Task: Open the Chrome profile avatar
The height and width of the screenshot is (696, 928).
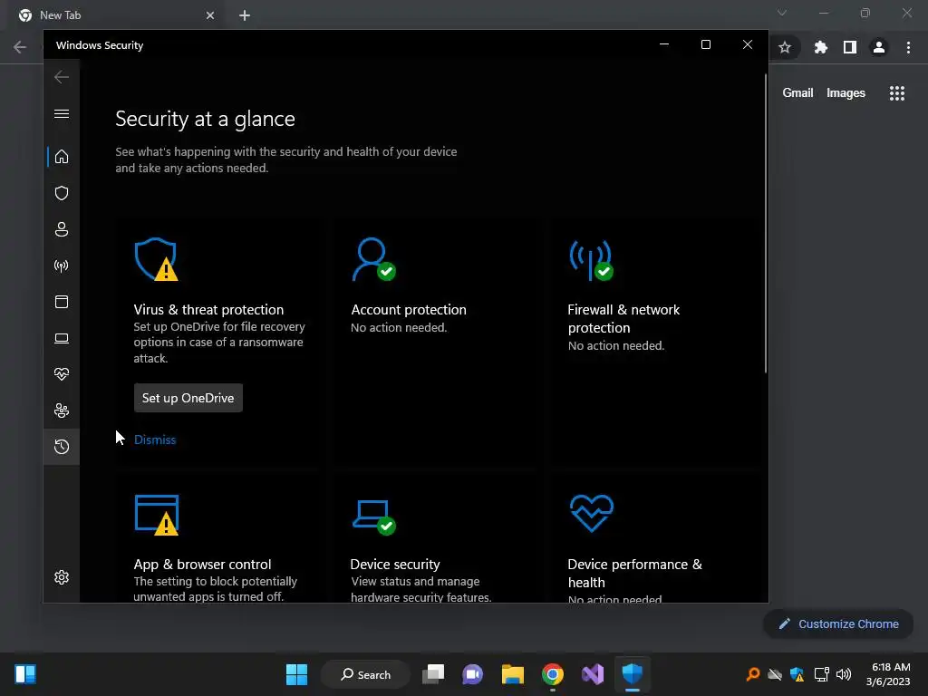Action: click(x=879, y=47)
